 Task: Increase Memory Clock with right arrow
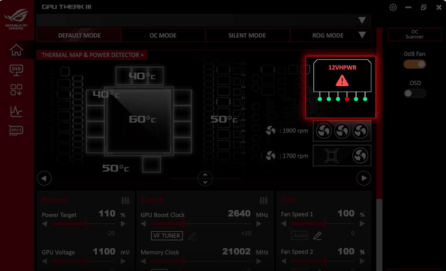pyautogui.click(x=259, y=261)
